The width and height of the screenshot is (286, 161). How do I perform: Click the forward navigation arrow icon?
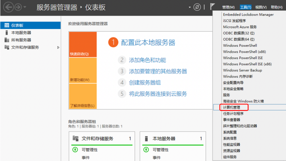18,7
